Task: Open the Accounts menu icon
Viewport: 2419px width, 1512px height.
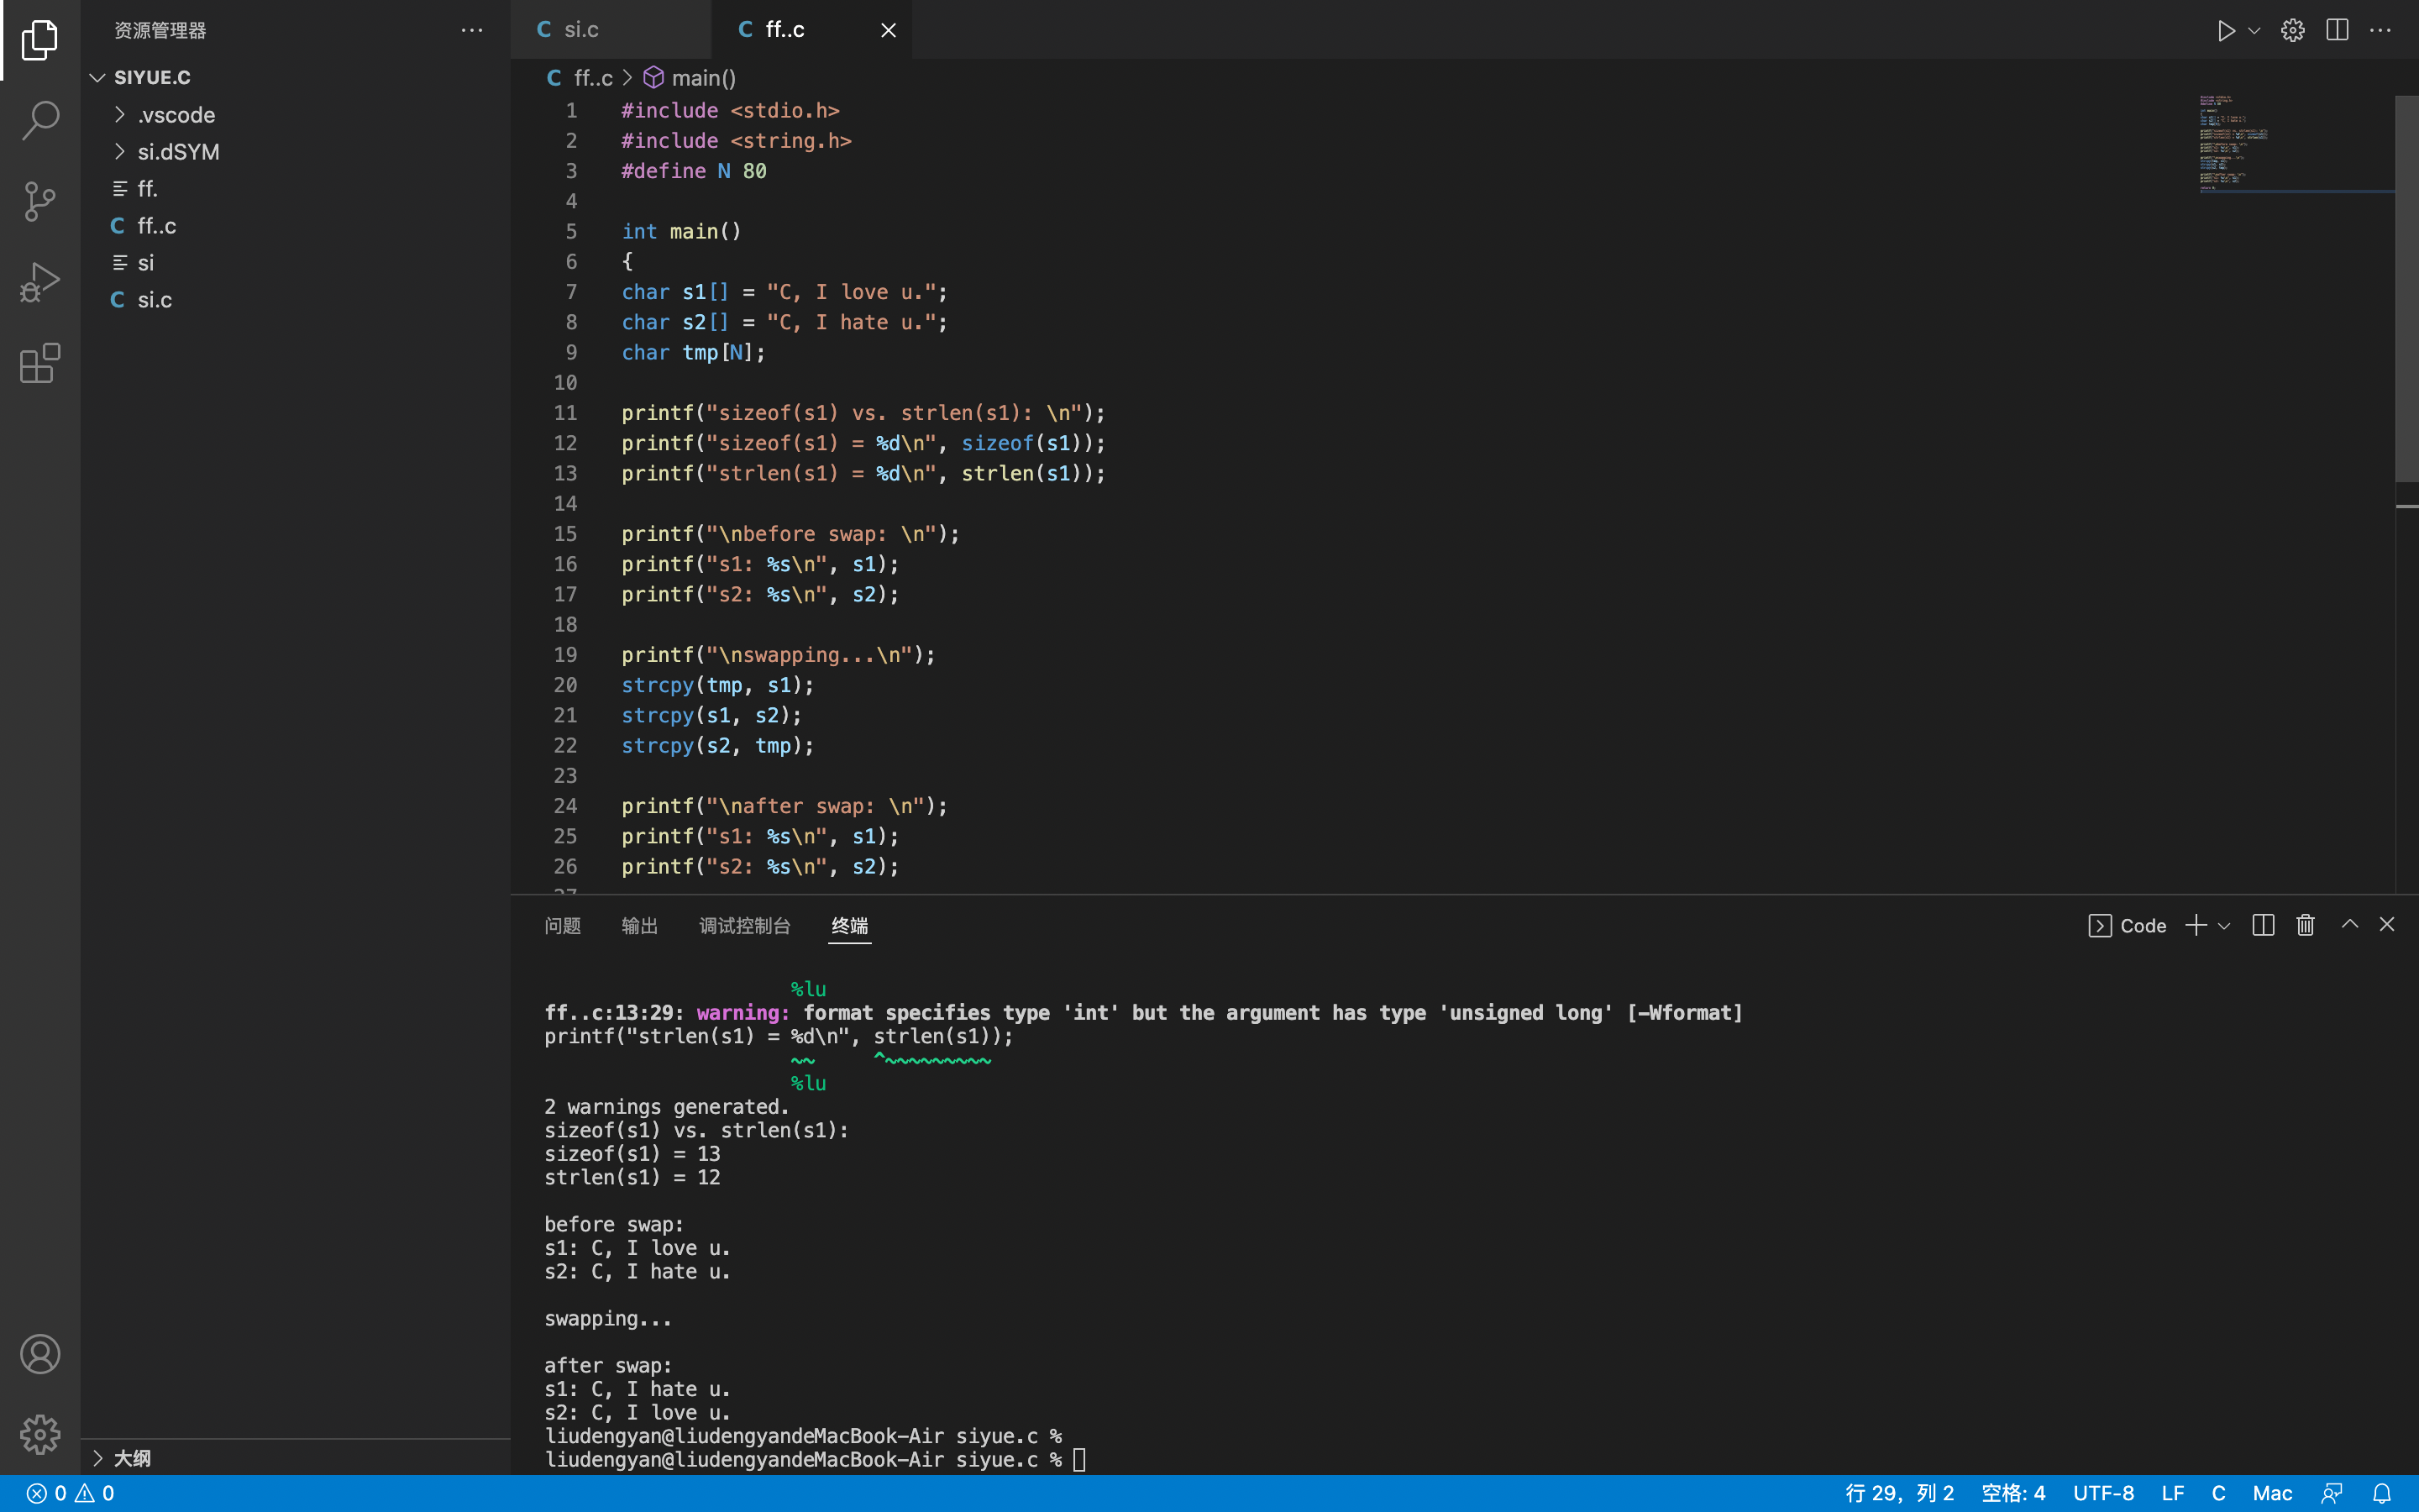Action: (40, 1354)
